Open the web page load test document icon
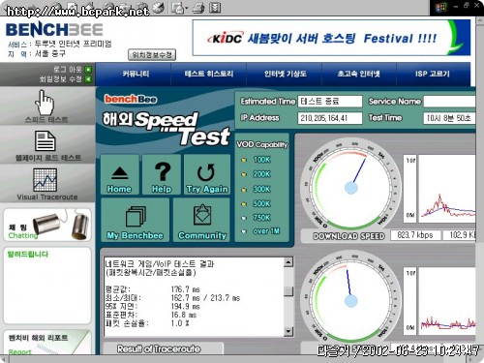Screen dimensions: 484x363 [45, 140]
